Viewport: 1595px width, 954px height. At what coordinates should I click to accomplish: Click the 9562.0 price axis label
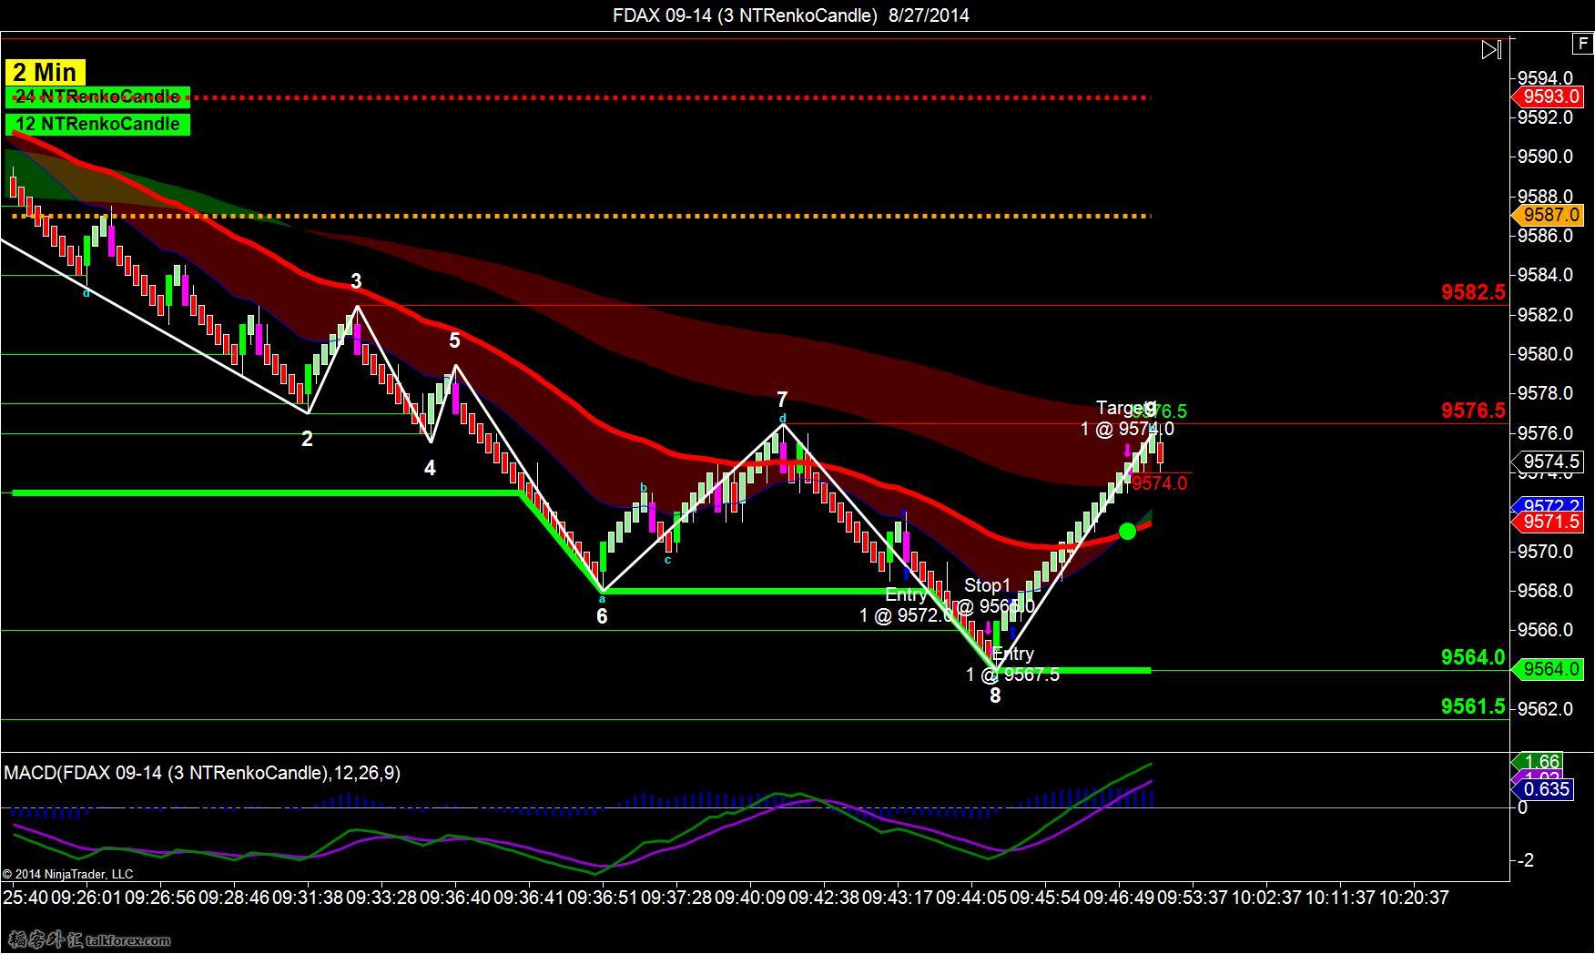tap(1545, 709)
